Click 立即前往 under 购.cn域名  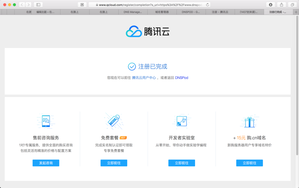tap(249, 163)
